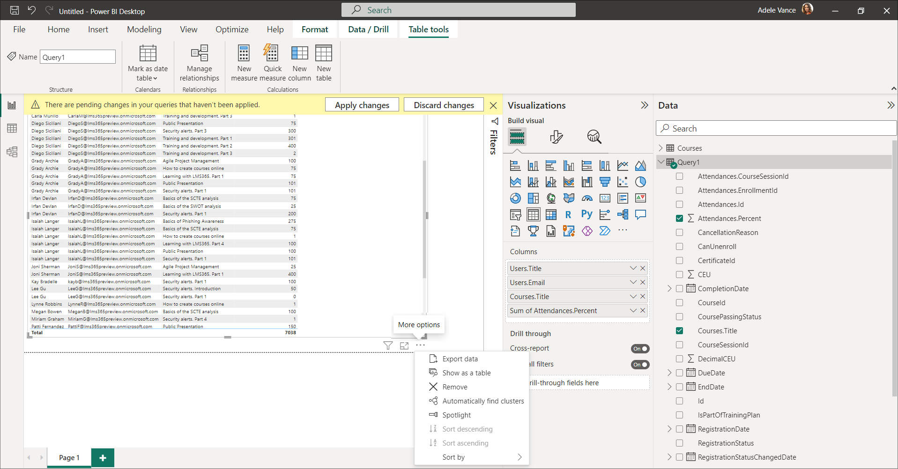Viewport: 898px width, 469px height.
Task: Select the Python visual icon
Action: click(586, 214)
